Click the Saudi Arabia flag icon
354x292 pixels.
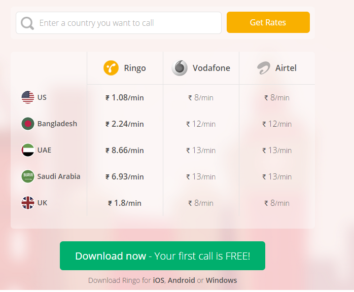28,176
